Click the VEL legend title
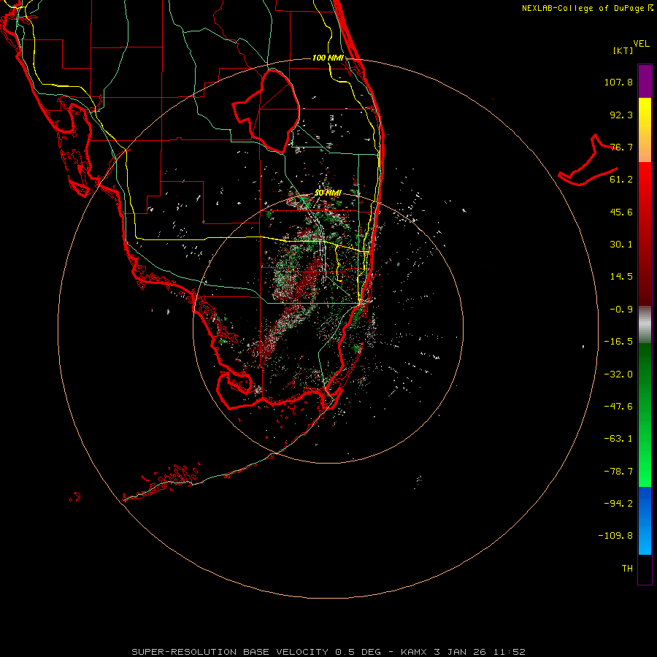This screenshot has width=657, height=657. pyautogui.click(x=641, y=44)
